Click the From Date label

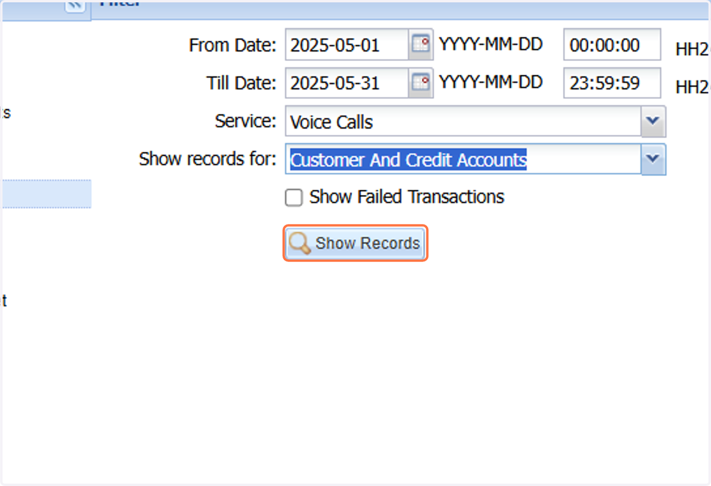pyautogui.click(x=232, y=46)
